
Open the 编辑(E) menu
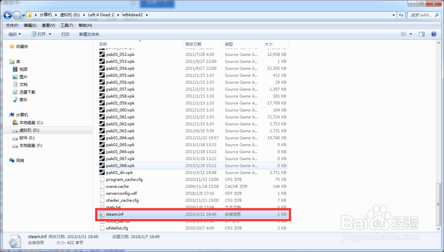pos(30,25)
